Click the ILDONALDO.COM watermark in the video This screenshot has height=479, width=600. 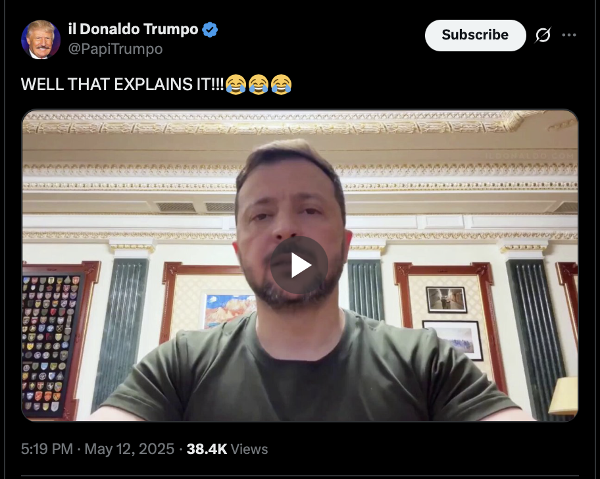[x=530, y=156]
